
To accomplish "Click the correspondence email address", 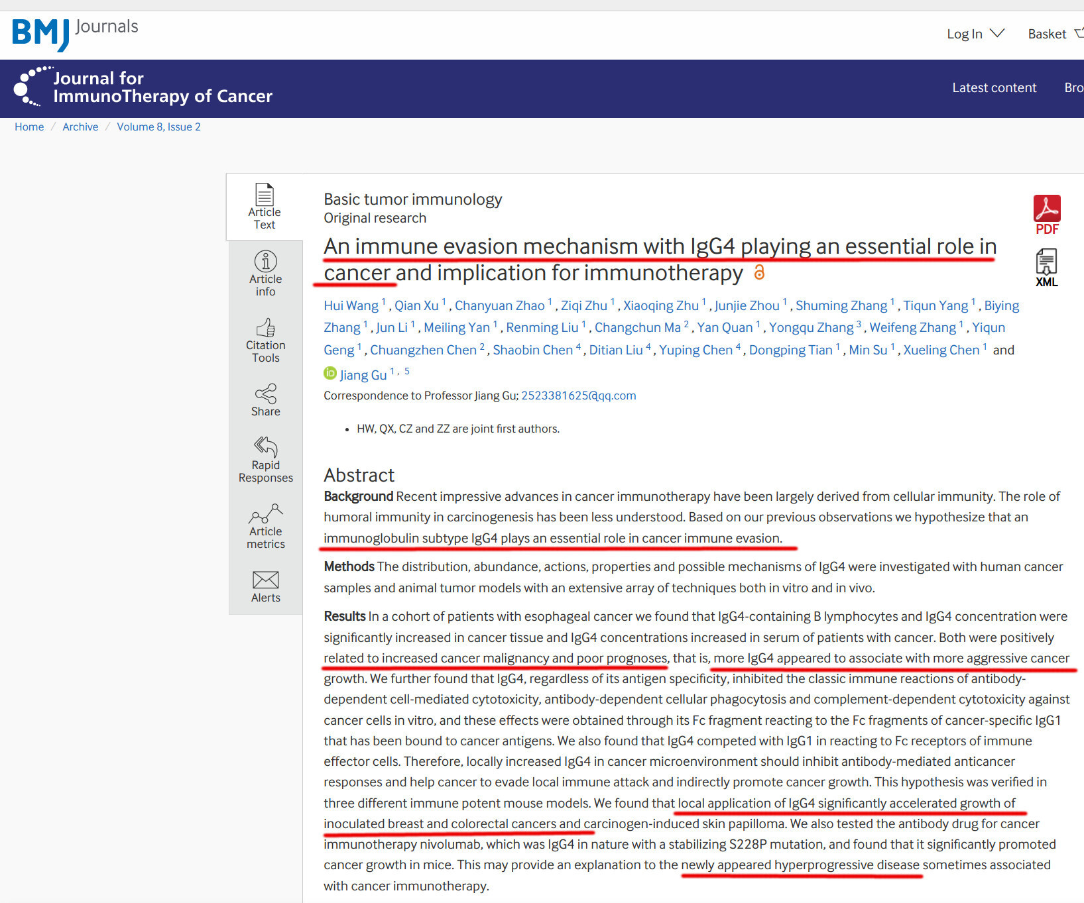I will coord(578,396).
